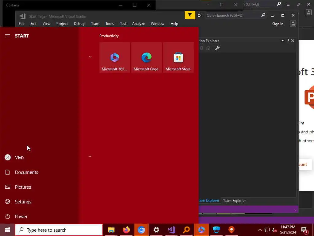Toggle the Solution Explorer auto-hide pin
Viewport: 314px width, 236px height.
coord(288,41)
